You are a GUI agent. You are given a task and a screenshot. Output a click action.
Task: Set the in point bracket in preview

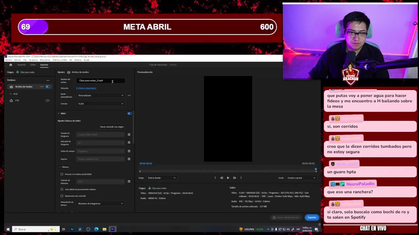tap(215, 178)
